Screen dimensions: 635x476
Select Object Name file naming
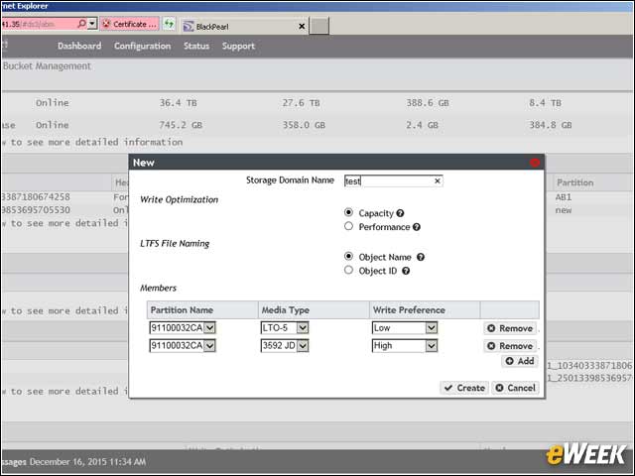click(x=348, y=256)
